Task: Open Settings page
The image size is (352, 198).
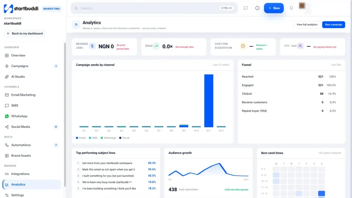Action: [x=32, y=195]
